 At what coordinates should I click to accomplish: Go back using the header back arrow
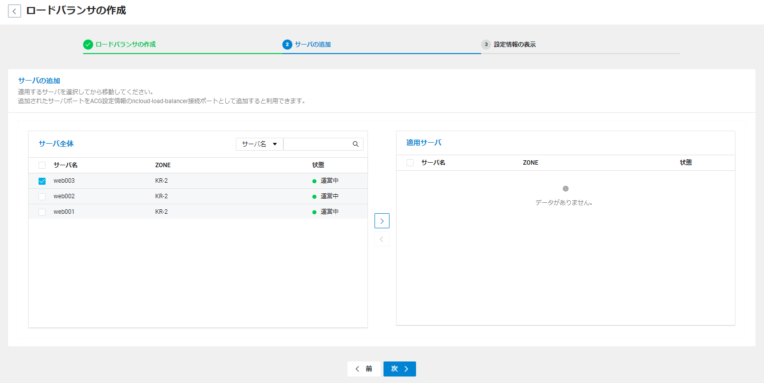(x=15, y=11)
